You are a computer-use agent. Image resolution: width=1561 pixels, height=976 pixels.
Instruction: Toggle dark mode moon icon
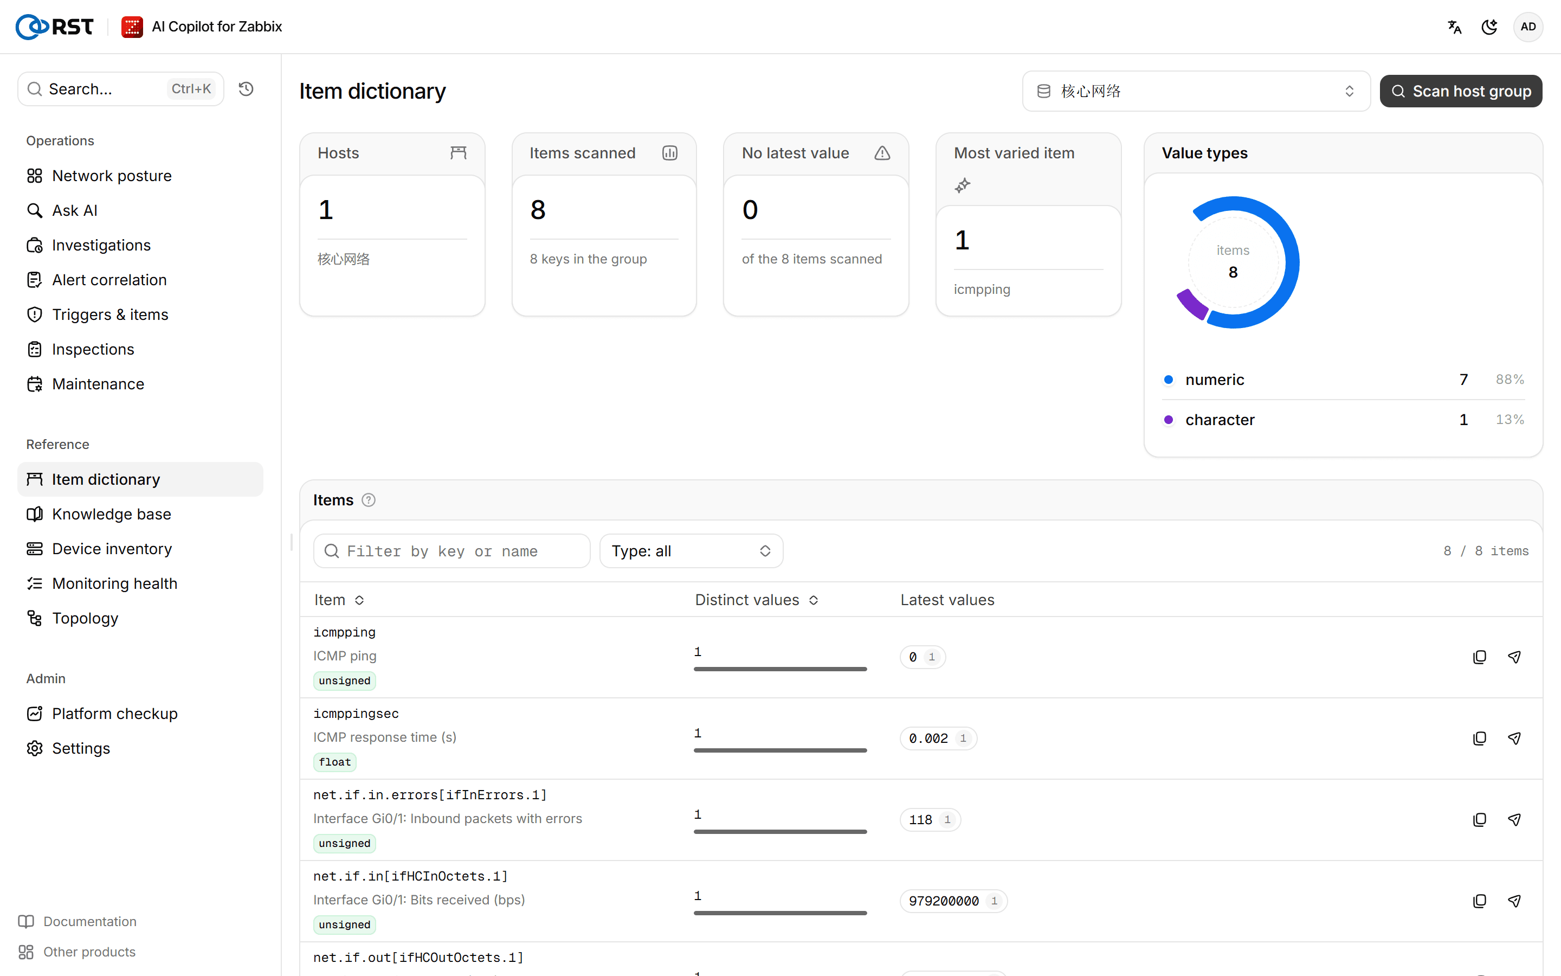coord(1489,27)
